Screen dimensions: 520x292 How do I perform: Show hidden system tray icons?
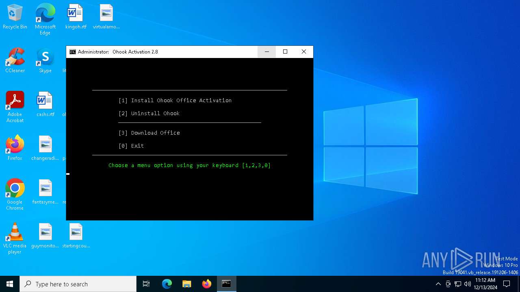point(438,284)
